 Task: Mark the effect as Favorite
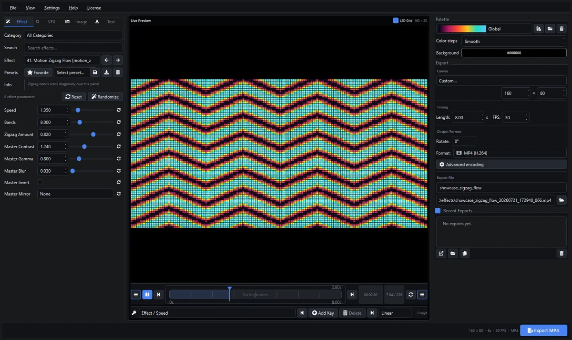(38, 72)
